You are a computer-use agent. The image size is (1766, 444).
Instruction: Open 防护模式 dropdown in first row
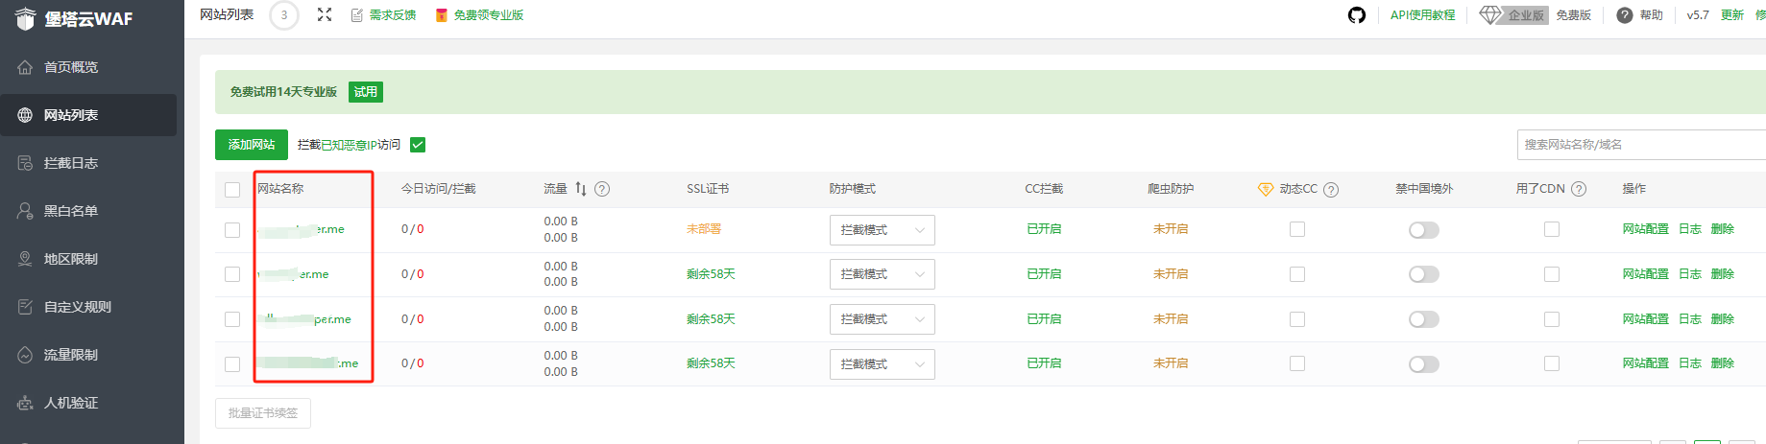(882, 230)
